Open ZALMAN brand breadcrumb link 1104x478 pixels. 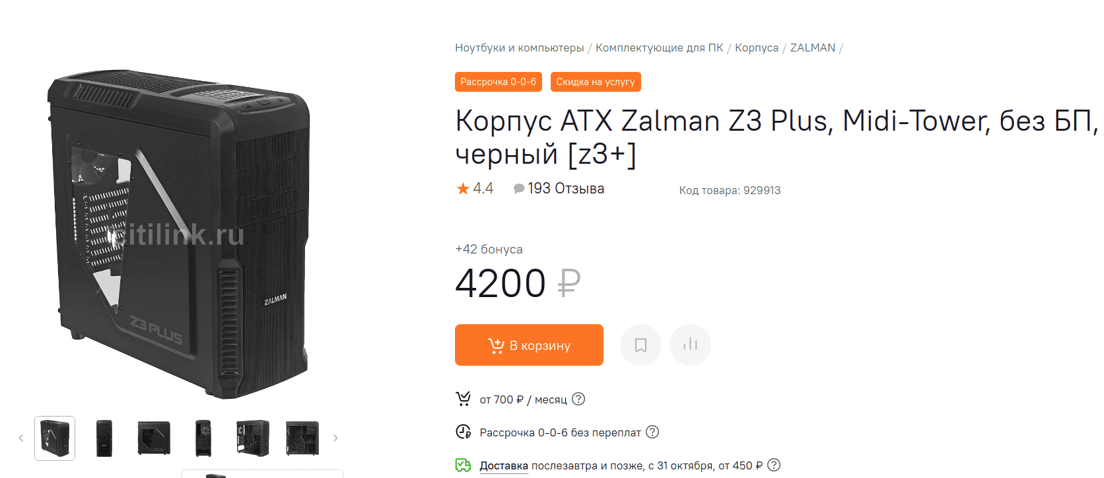(812, 48)
